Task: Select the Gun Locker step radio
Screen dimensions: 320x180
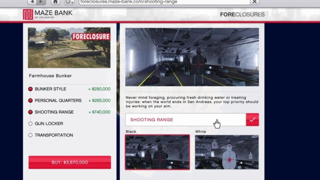Action: point(30,124)
